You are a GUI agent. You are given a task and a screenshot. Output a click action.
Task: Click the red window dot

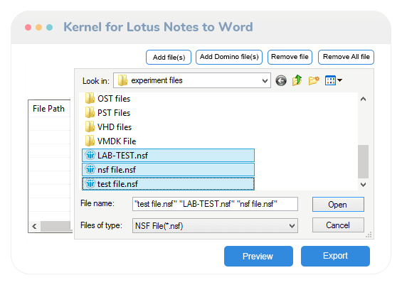(x=28, y=28)
